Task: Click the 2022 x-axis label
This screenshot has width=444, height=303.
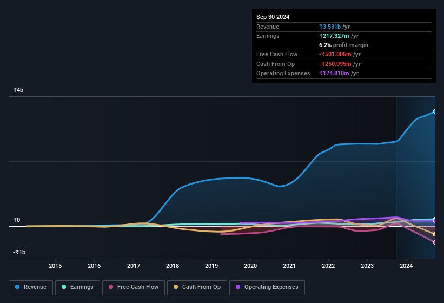Action: pos(328,266)
